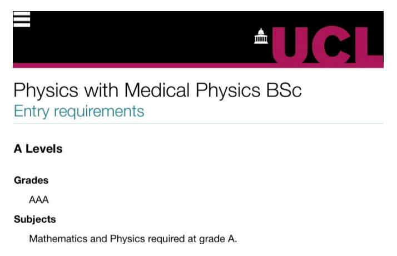Click the word "required" in subjects sentence
Image resolution: width=397 pixels, height=256 pixels.
pyautogui.click(x=166, y=239)
